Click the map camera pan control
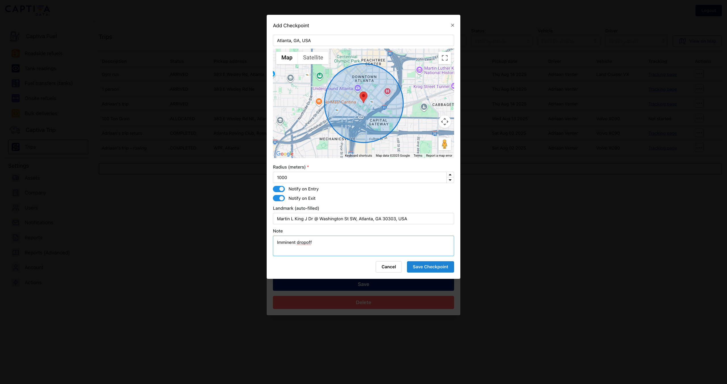727x384 pixels. pos(444,122)
